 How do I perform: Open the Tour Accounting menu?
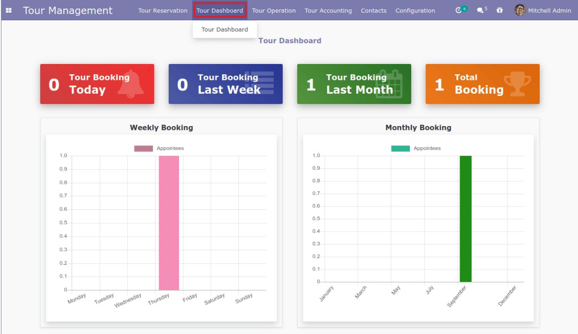click(x=328, y=10)
